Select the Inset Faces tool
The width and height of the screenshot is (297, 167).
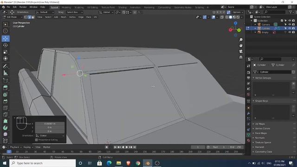[5, 94]
